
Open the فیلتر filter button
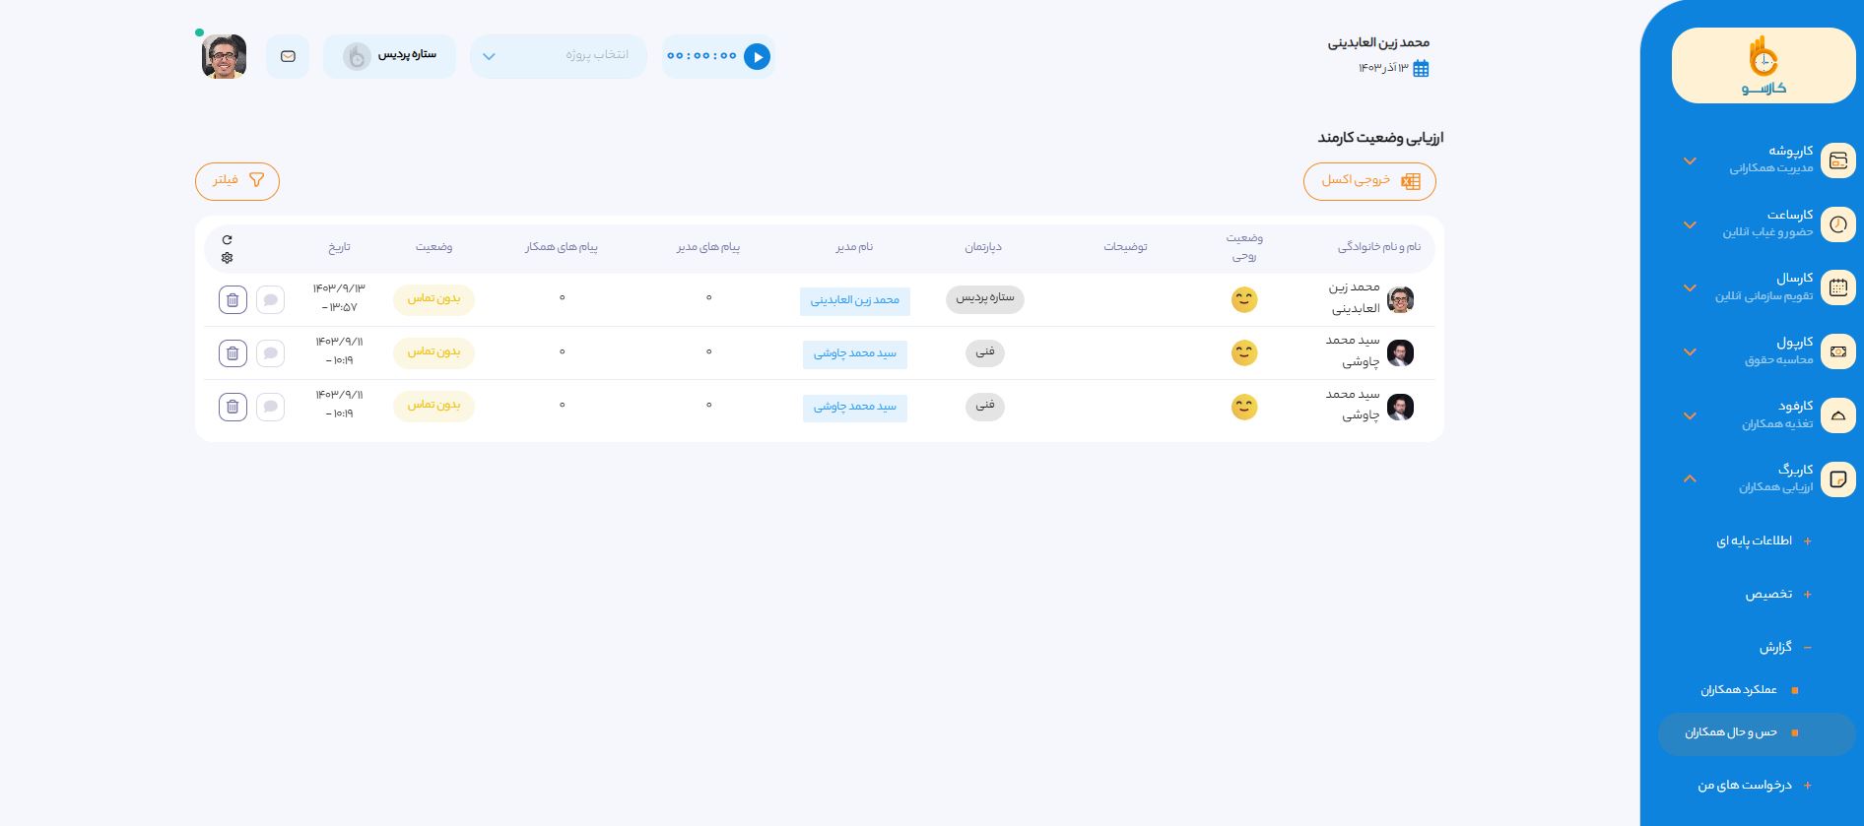237,181
